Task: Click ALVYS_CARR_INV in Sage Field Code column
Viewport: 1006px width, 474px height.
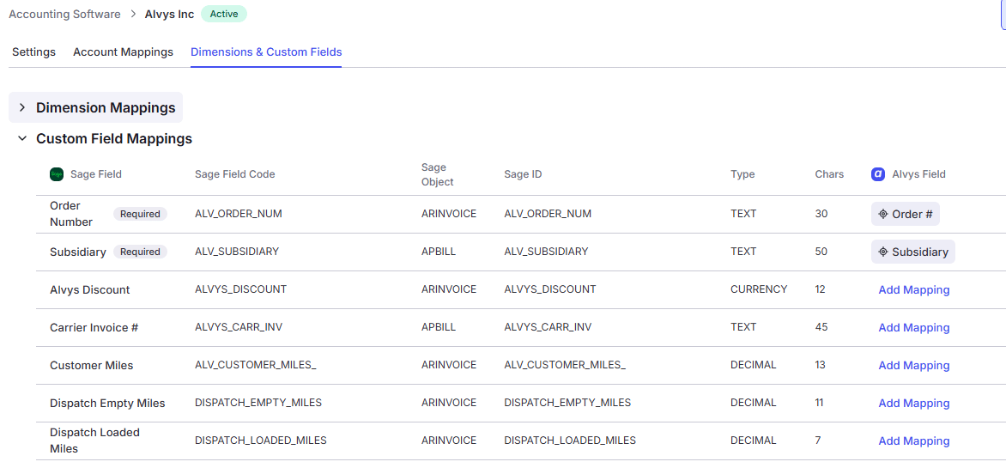Action: tap(239, 327)
